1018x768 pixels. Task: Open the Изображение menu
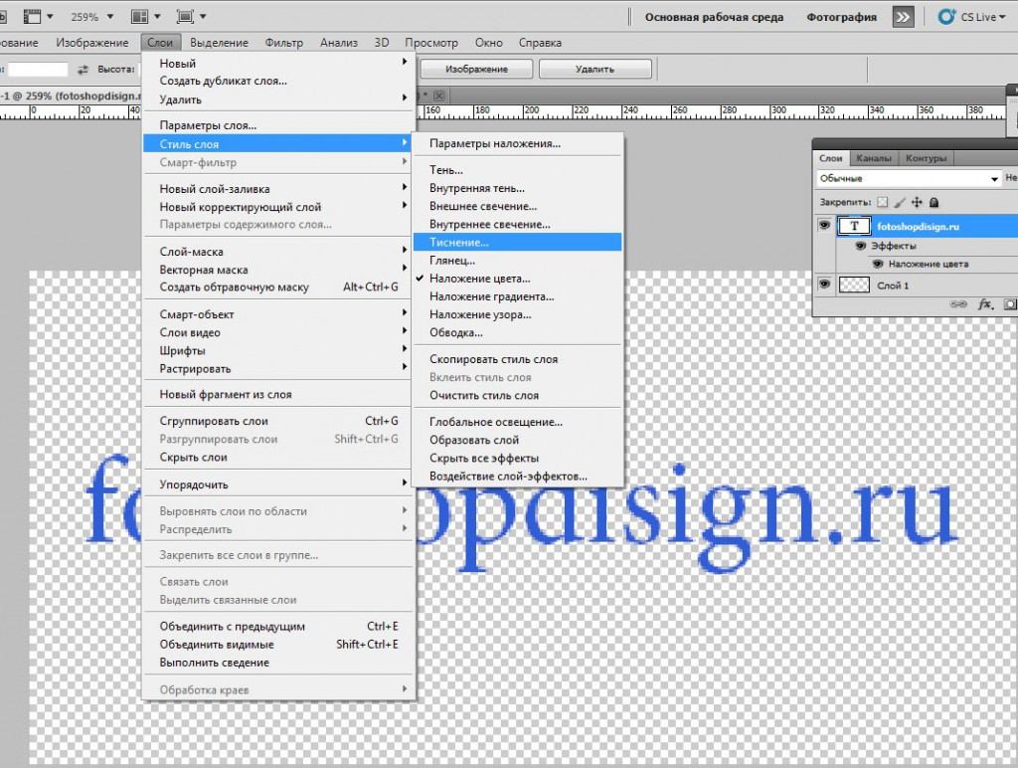pos(92,42)
